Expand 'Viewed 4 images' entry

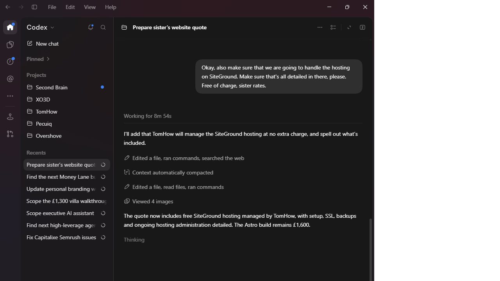tap(148, 201)
